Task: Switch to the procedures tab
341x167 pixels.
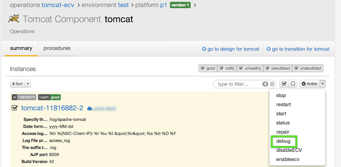Action: (57, 48)
